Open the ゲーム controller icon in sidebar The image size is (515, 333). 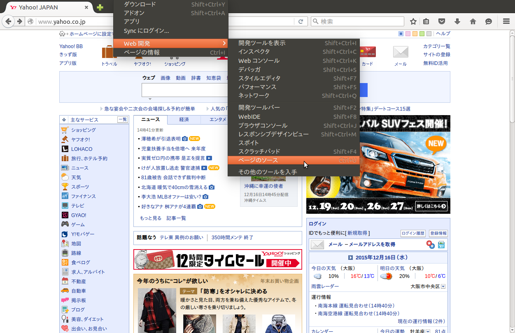pyautogui.click(x=65, y=224)
